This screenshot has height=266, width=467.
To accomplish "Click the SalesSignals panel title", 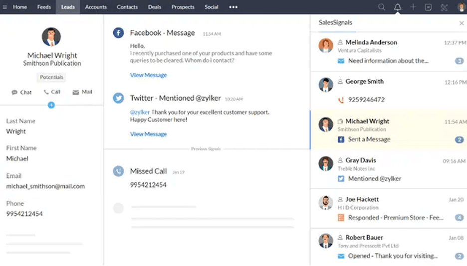I will [335, 22].
